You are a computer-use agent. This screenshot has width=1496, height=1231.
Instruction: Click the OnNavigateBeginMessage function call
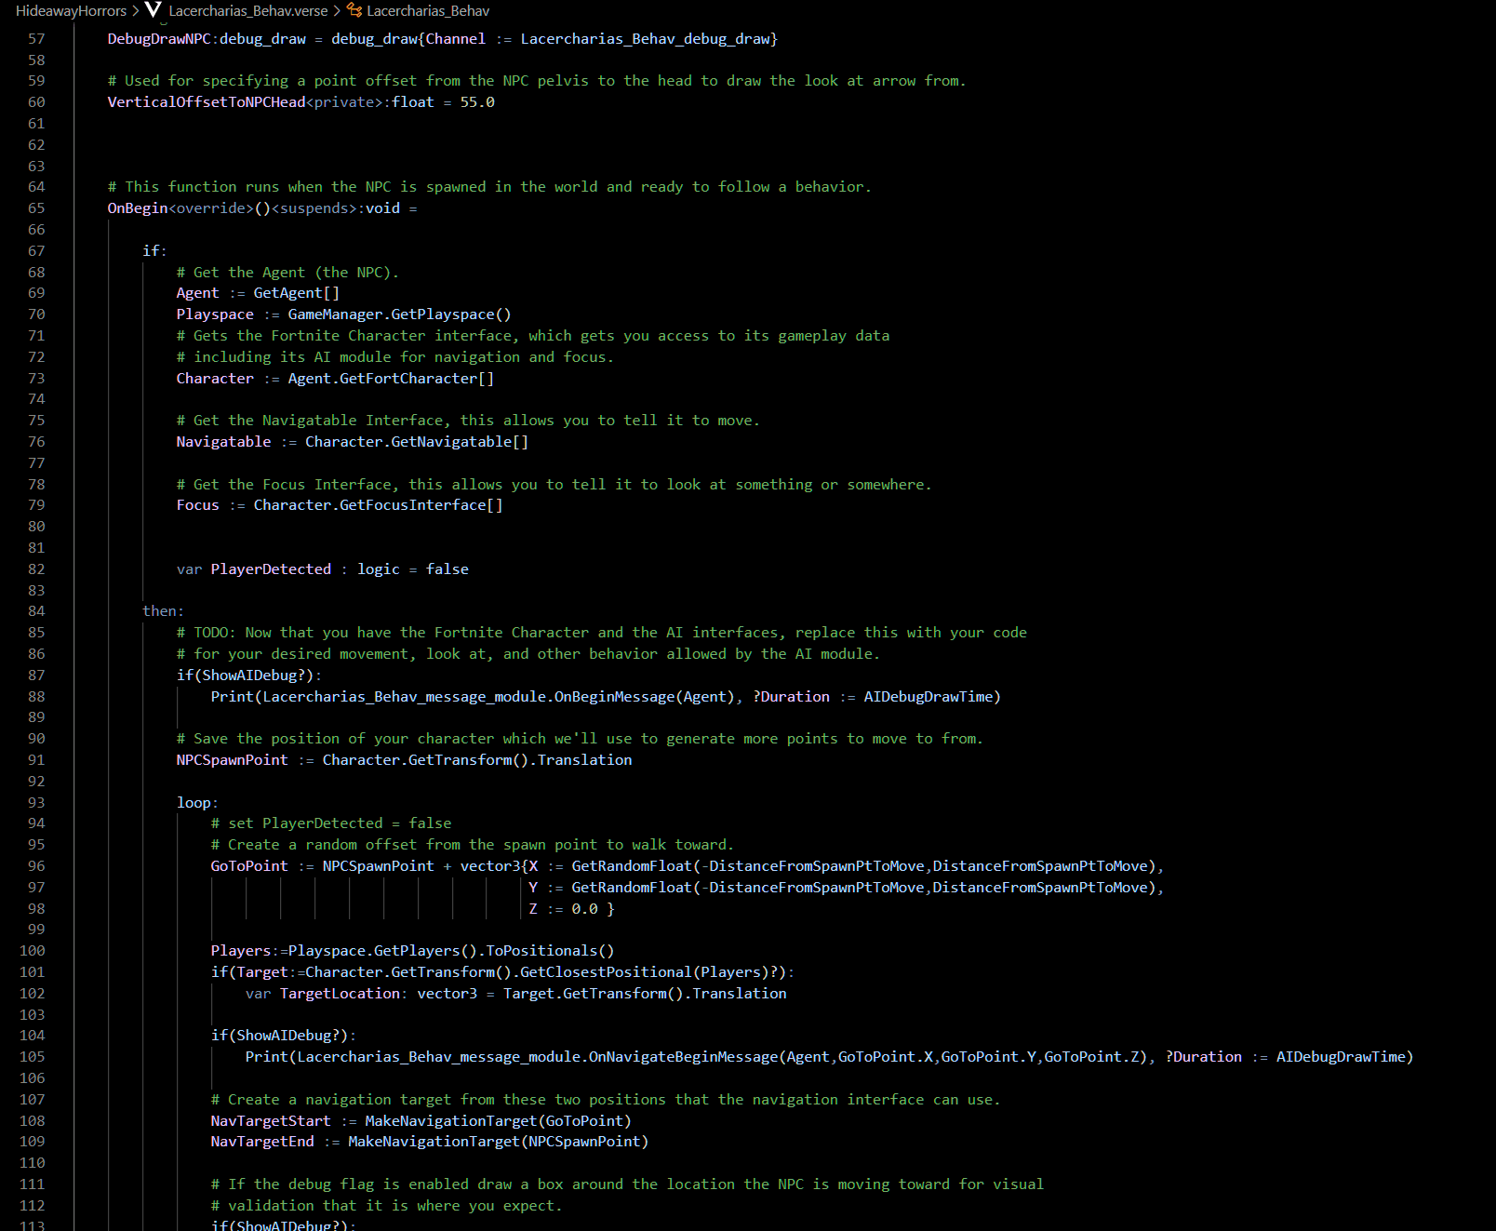point(683,1057)
